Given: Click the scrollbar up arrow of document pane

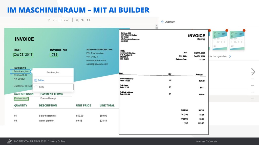Looking at the screenshot, I should tap(157, 25).
